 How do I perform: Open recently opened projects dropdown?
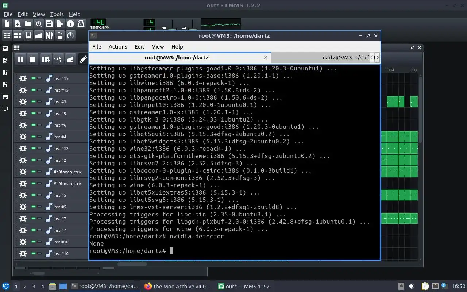click(x=38, y=24)
